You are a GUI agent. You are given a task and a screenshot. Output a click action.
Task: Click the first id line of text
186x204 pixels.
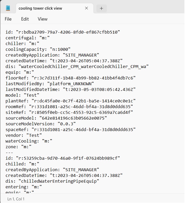[x=63, y=32]
